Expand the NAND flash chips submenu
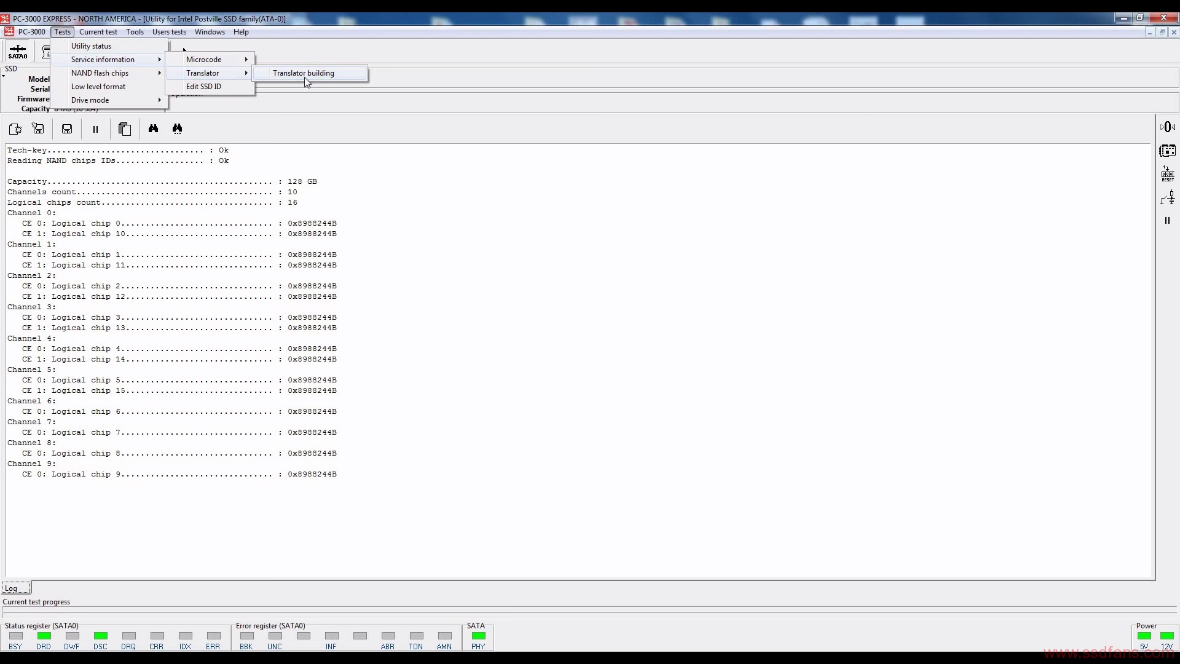The height and width of the screenshot is (664, 1180). pyautogui.click(x=109, y=73)
